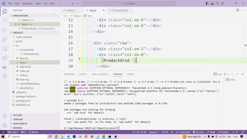The height and width of the screenshot is (139, 247).
Task: Change indentation Spaces: 2
Action: tap(154, 132)
